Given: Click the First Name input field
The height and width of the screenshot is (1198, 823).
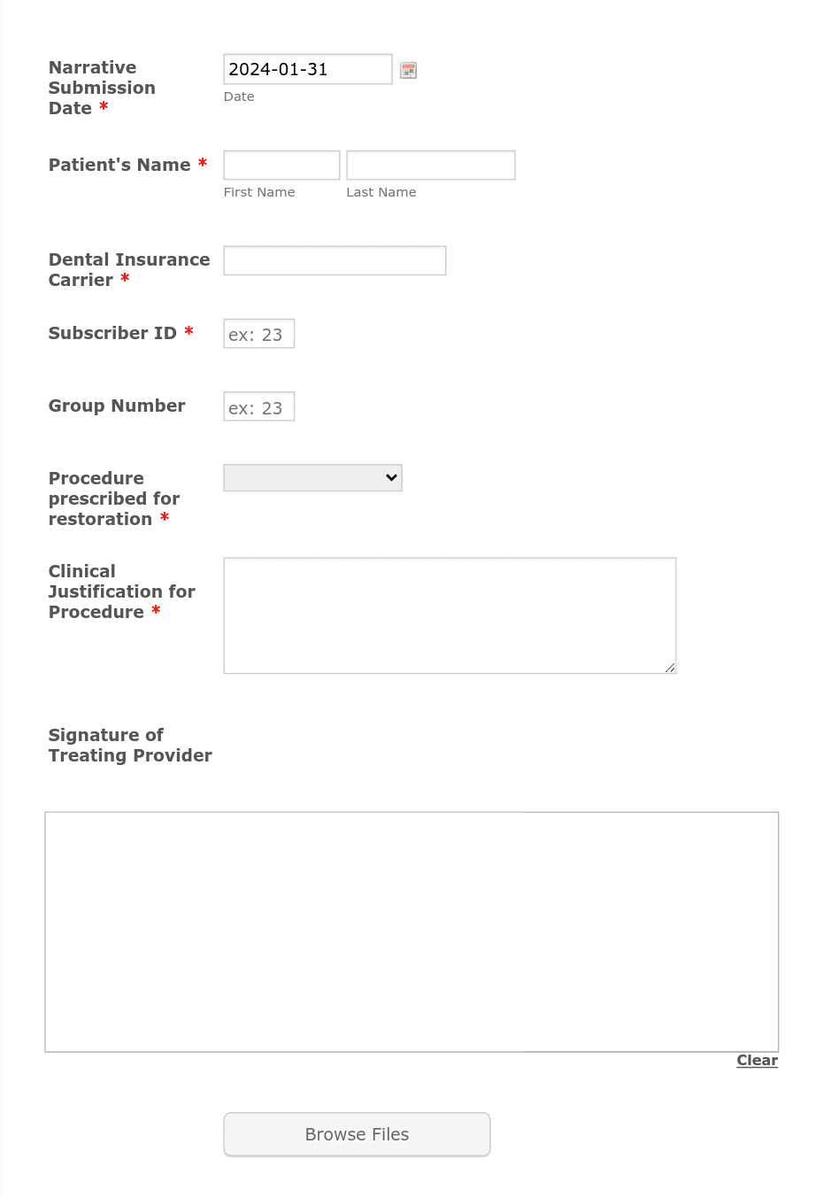Looking at the screenshot, I should [281, 165].
